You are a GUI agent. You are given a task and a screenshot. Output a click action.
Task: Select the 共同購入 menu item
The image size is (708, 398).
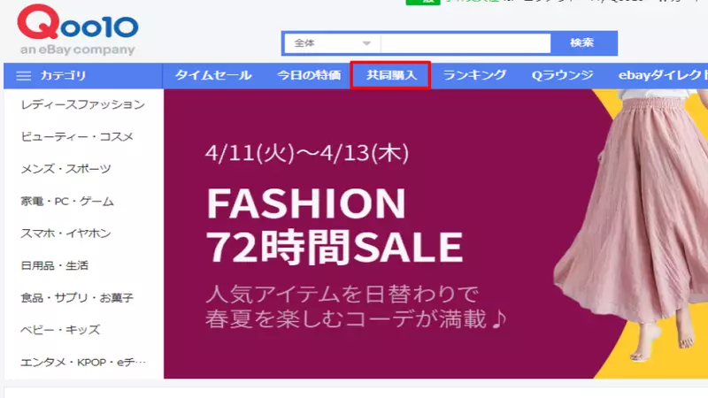391,75
